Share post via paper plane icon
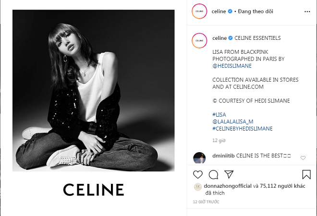 (x=229, y=174)
